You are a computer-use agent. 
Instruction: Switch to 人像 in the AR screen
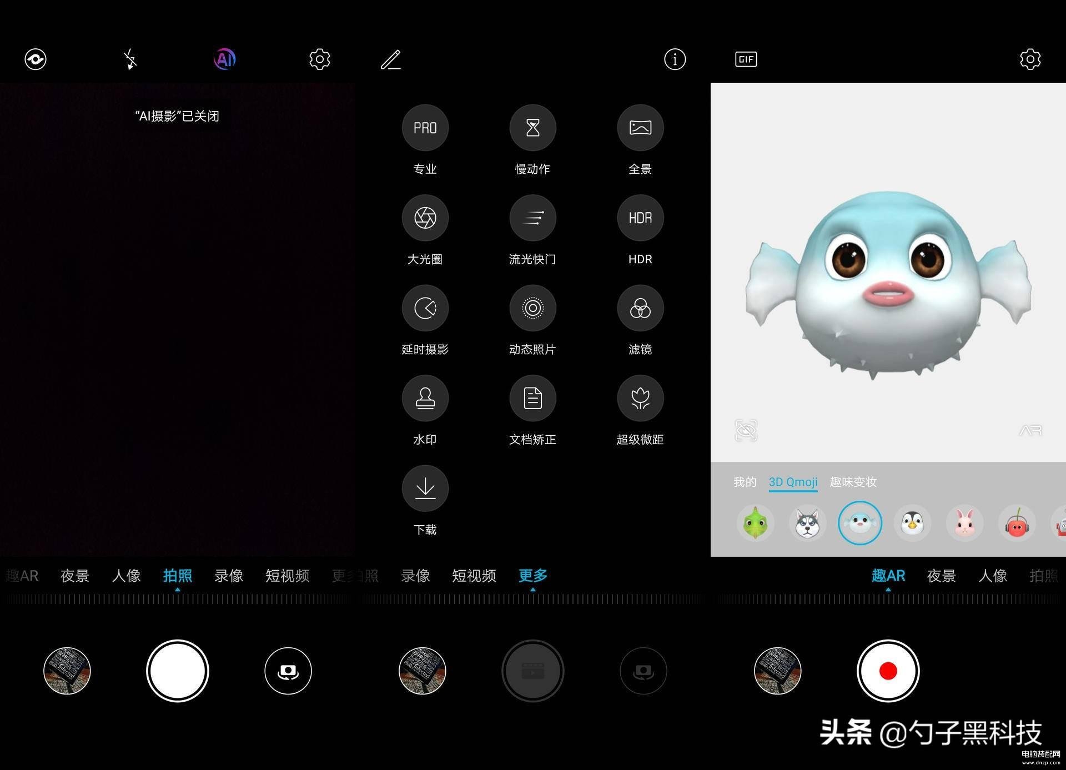pos(993,576)
